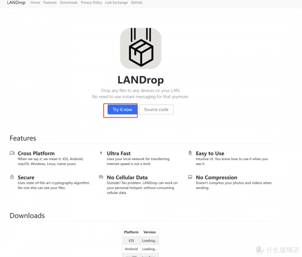Click the Downloads section heading
The width and height of the screenshot is (302, 257).
click(27, 216)
